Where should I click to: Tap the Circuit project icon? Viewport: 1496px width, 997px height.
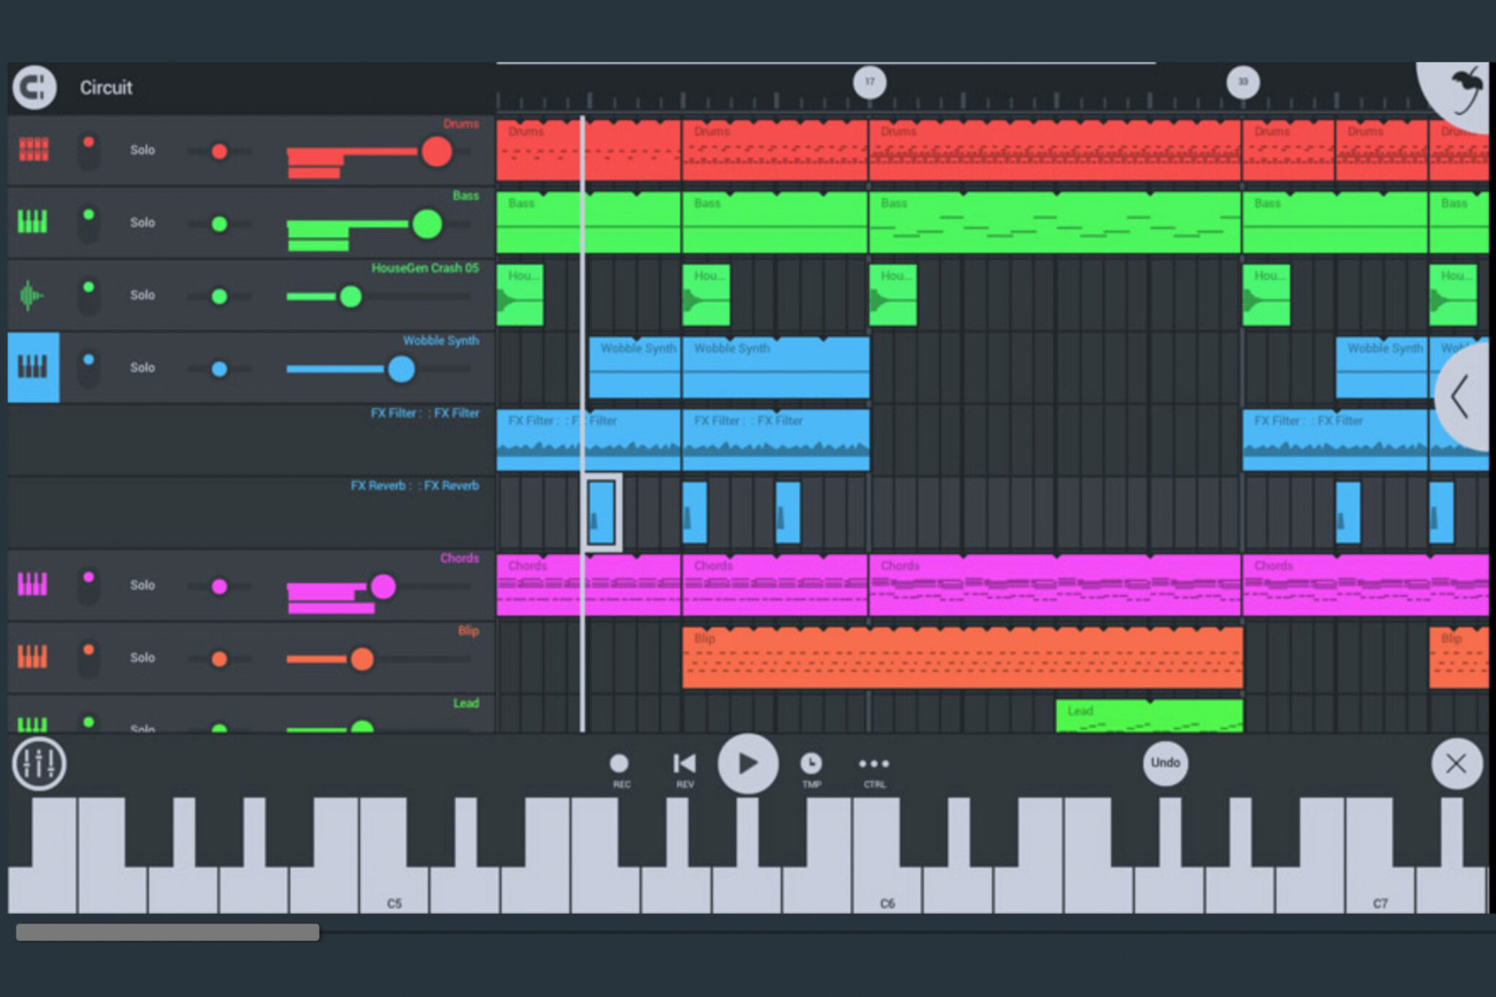(x=34, y=88)
